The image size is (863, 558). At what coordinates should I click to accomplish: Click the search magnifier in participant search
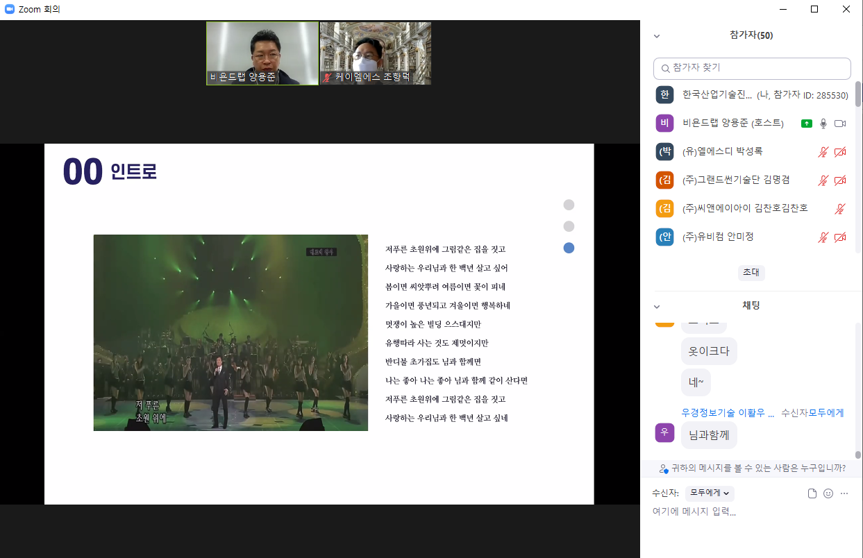pyautogui.click(x=666, y=68)
